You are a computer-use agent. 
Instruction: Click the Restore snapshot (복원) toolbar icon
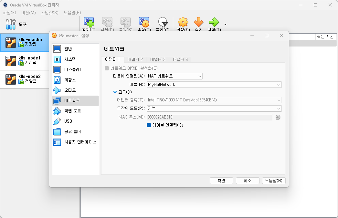tap(126, 22)
